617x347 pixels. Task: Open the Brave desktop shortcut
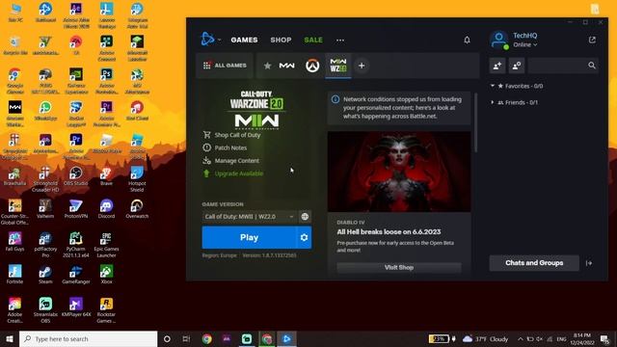tap(106, 176)
